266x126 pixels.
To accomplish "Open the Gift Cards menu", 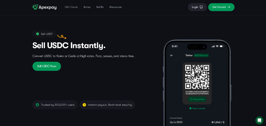I will coord(71,7).
